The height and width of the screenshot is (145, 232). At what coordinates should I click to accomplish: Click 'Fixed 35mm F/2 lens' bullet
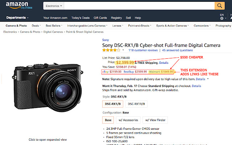tap(120, 137)
